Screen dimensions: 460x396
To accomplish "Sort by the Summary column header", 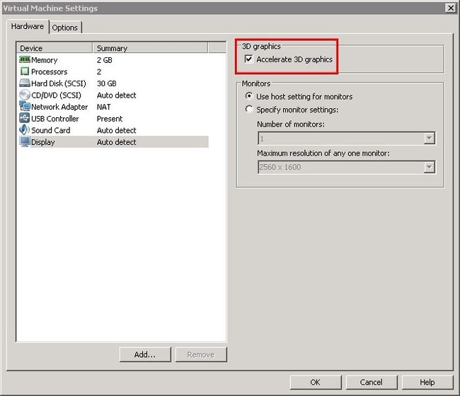I will (x=150, y=48).
